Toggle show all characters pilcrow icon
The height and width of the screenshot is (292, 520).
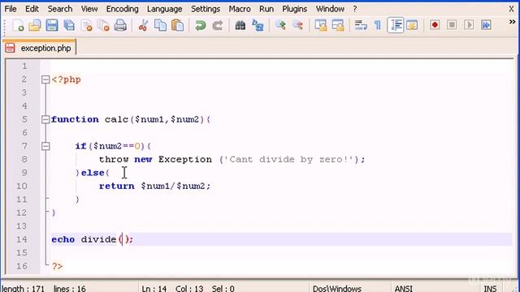[378, 25]
